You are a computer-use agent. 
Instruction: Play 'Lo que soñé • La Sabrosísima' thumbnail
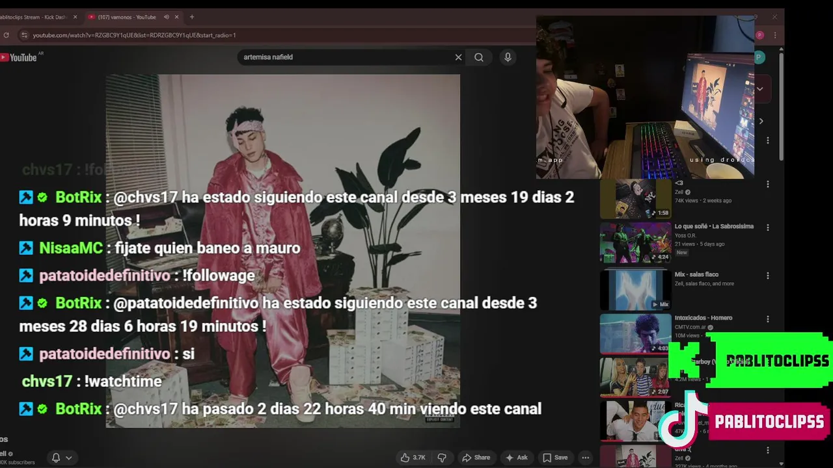(x=635, y=242)
